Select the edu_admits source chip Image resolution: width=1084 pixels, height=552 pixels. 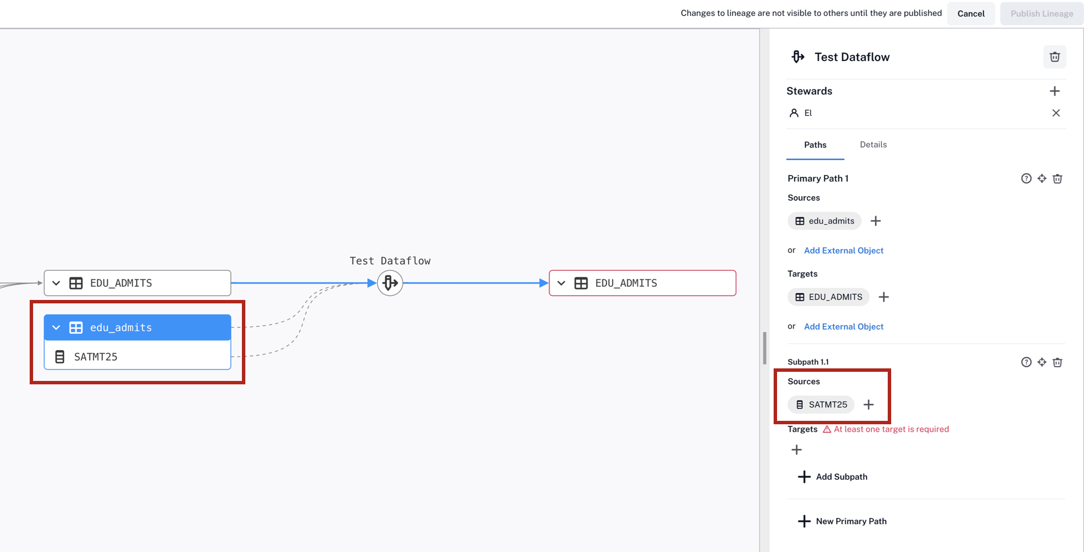(x=824, y=221)
